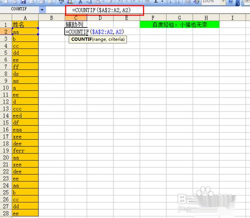Viewport: 250px width, 218px height.
Task: Click the AutoSum sigma icon
Action: [x=156, y=1]
